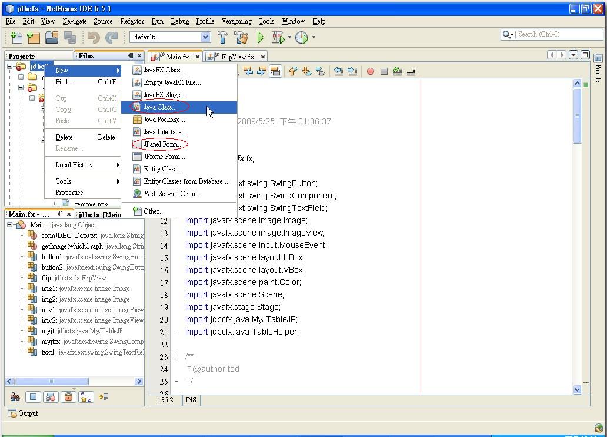Click the gray stop square editor icon

(384, 71)
